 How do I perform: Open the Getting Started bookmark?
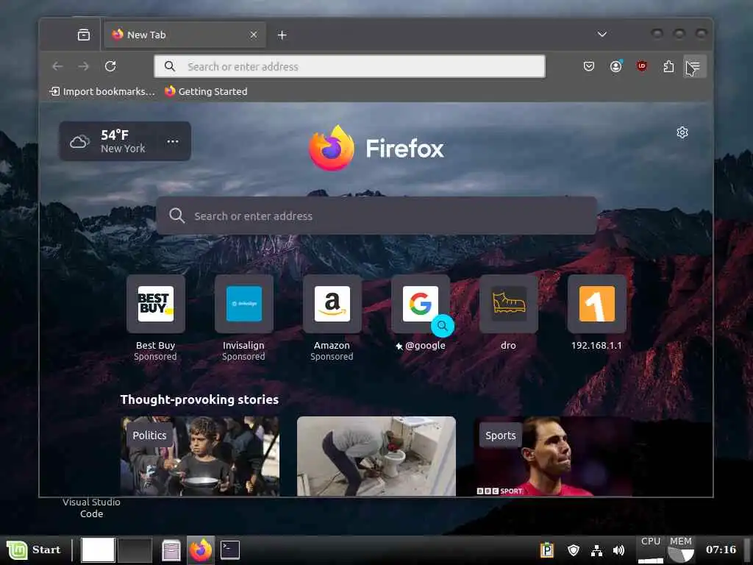point(206,91)
